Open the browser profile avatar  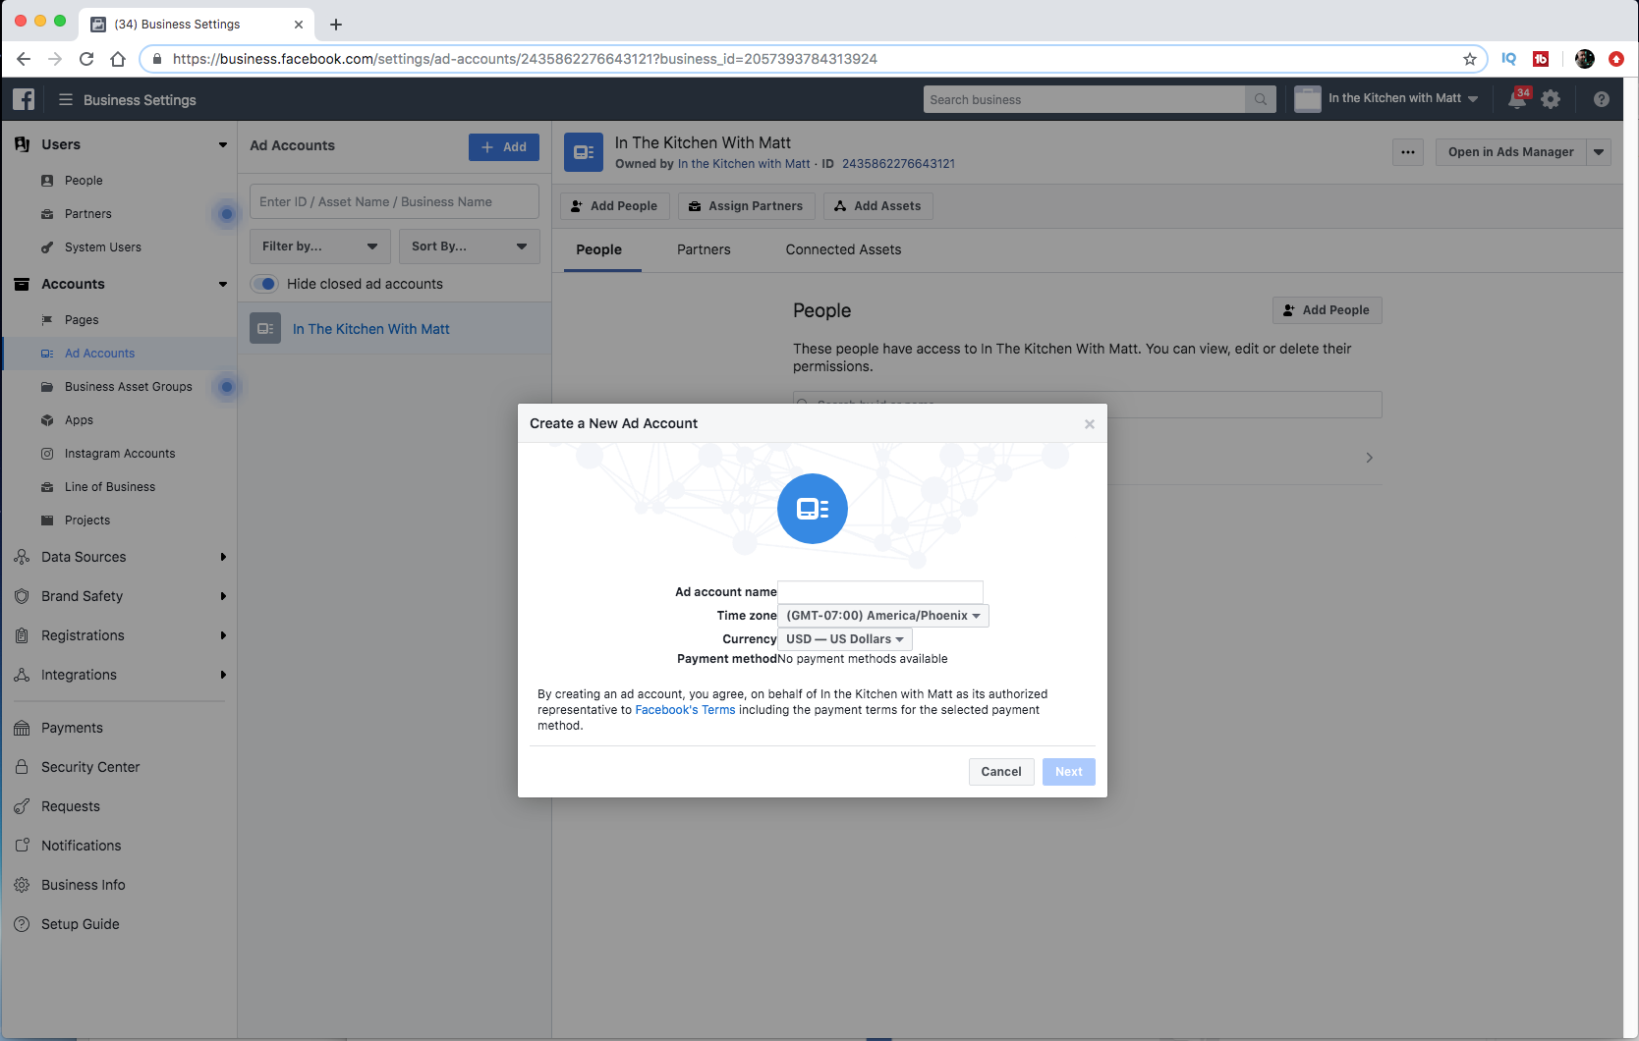coord(1585,59)
